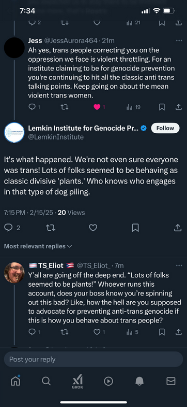
Task: Open Messages envelope icon
Action: pos(170,381)
